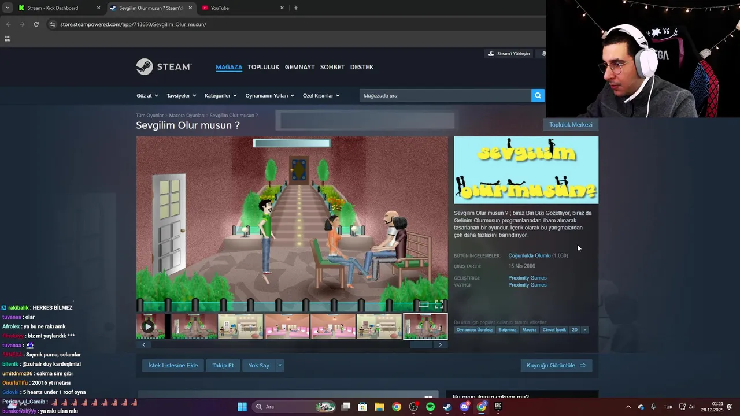740x416 pixels.
Task: Open the MAĞAZA menu
Action: click(229, 67)
